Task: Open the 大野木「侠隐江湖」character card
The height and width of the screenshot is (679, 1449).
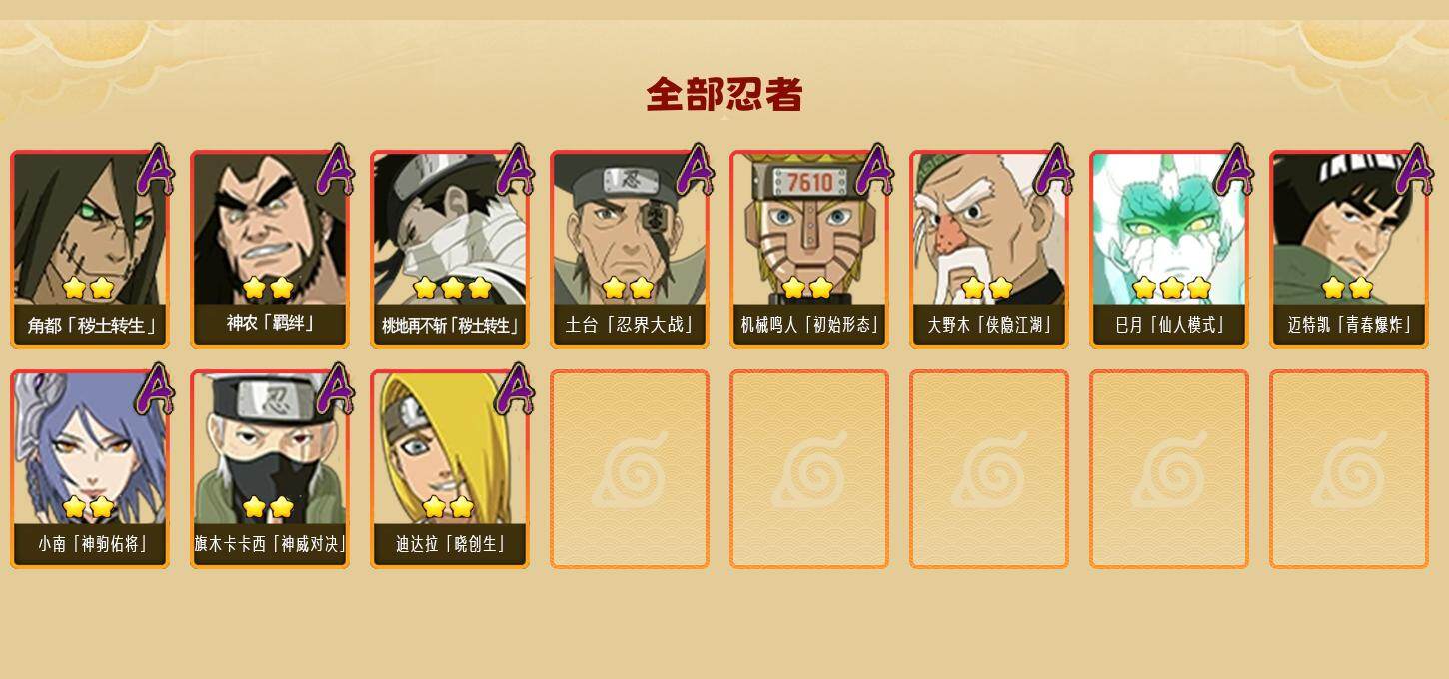Action: tap(989, 250)
